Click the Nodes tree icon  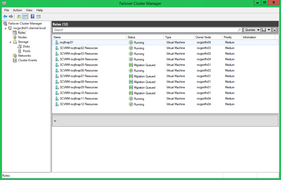pyautogui.click(x=15, y=37)
